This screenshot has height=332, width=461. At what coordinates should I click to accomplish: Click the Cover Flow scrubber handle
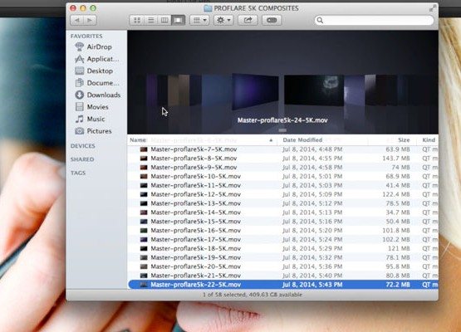(282, 130)
